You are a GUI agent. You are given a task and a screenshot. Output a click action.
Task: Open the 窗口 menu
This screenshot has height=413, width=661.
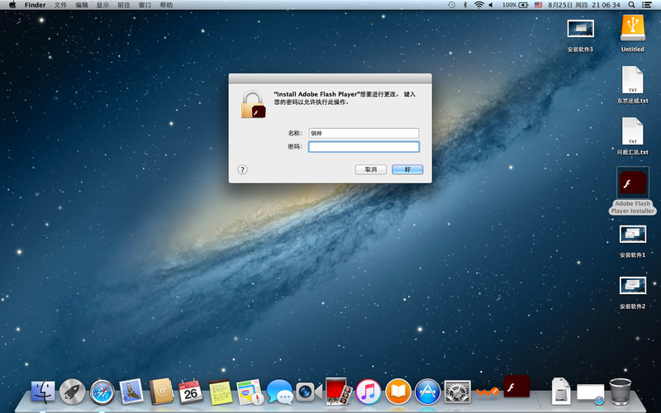[145, 5]
